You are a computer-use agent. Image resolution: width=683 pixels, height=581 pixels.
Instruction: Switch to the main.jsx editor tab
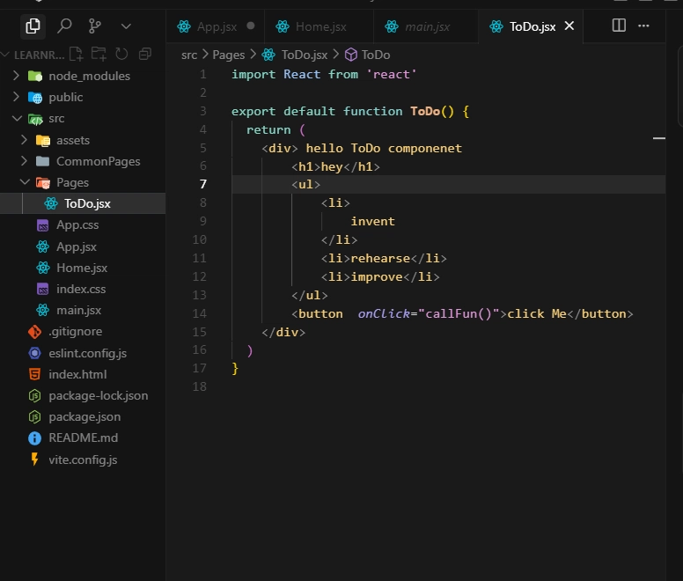point(427,26)
